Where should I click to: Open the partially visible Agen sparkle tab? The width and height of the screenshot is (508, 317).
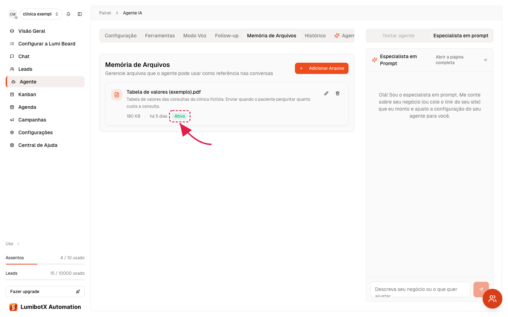tap(344, 36)
